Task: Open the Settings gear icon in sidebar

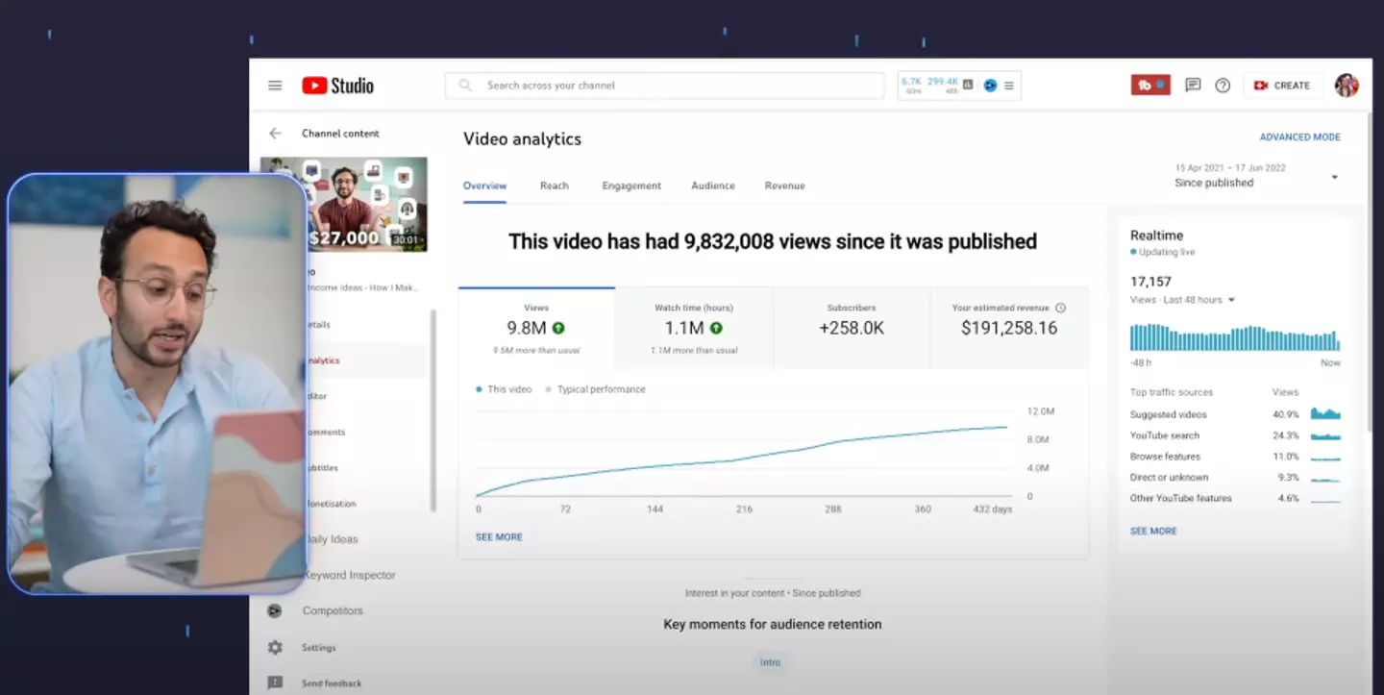Action: pos(275,648)
